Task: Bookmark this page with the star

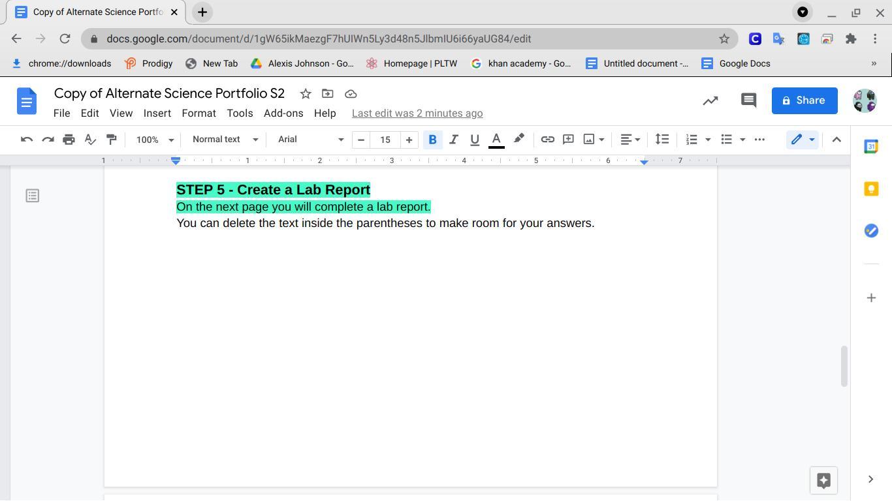Action: 724,39
